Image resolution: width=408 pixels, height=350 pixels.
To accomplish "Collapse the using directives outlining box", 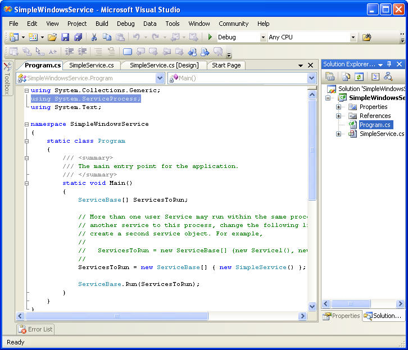I will click(x=26, y=90).
